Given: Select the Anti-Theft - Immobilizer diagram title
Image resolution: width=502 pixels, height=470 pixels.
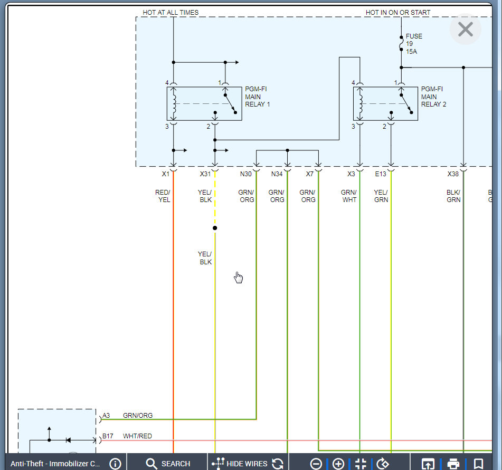Looking at the screenshot, I should 55,463.
